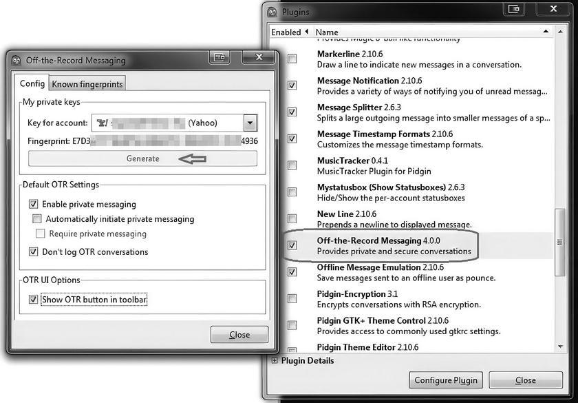The width and height of the screenshot is (578, 403).
Task: Disable Offline Message Emulation plugin checkbox
Action: [x=292, y=272]
